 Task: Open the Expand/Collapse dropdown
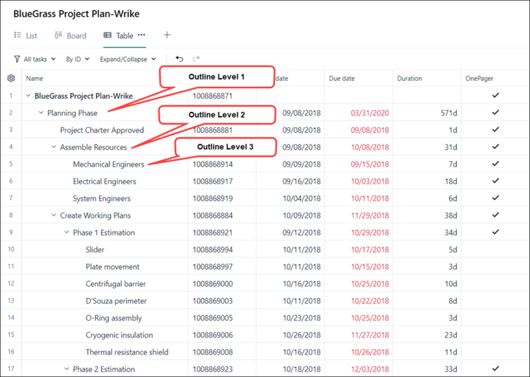click(128, 59)
